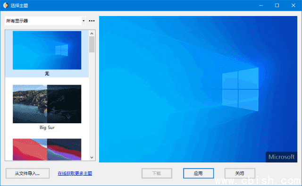
Task: Maximize the 选择主题 window
Action: (277, 5)
